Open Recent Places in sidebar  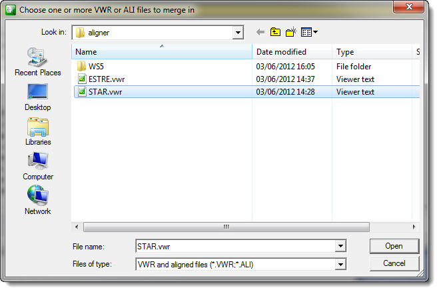point(38,61)
